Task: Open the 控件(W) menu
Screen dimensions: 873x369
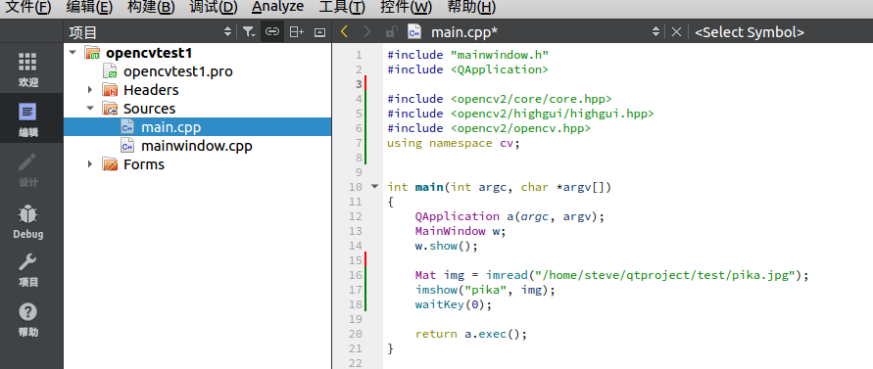Action: point(406,8)
